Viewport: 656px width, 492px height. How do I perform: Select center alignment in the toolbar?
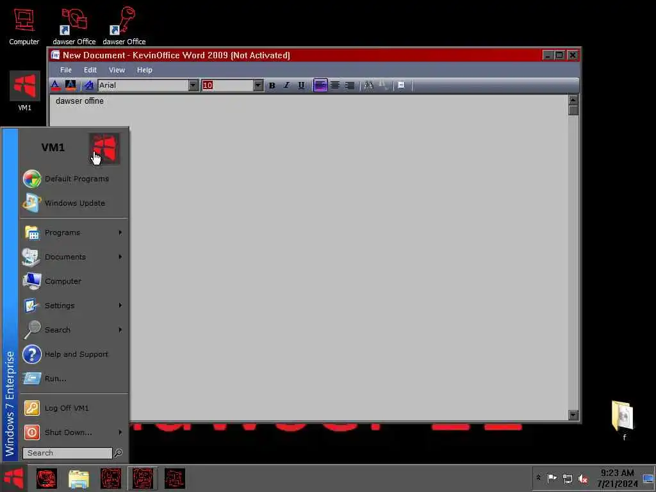click(335, 85)
